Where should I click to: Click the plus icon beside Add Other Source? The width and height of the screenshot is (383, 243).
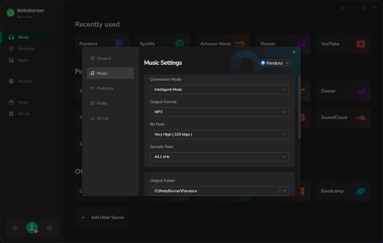(83, 217)
